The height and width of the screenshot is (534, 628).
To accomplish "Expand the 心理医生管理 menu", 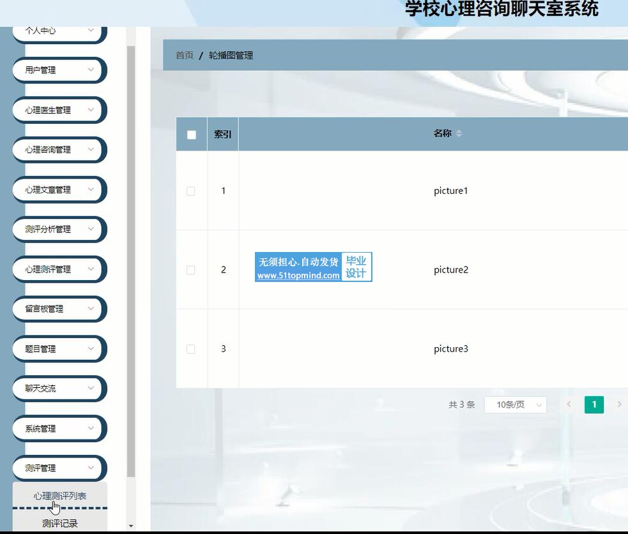I will pyautogui.click(x=59, y=110).
